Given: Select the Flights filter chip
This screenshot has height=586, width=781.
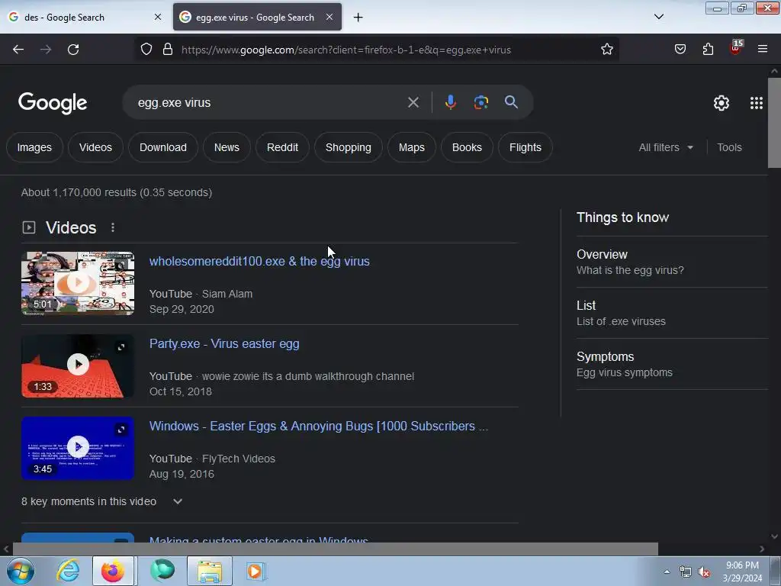Looking at the screenshot, I should coord(525,147).
